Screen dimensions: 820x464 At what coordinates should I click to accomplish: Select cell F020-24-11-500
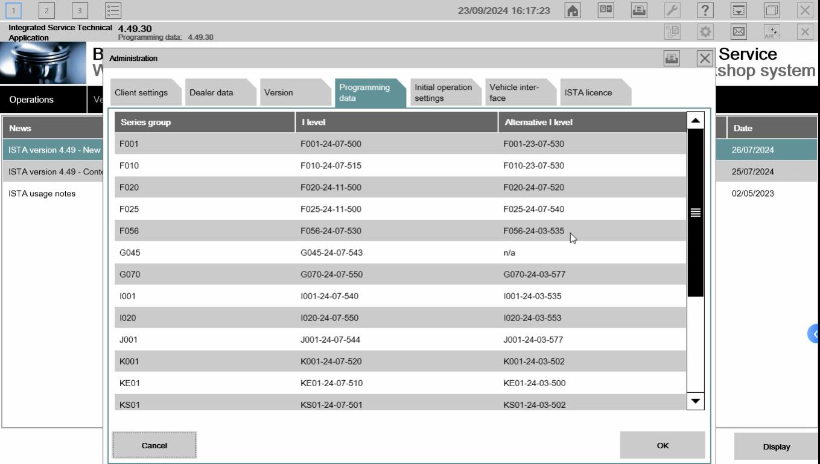tap(396, 187)
